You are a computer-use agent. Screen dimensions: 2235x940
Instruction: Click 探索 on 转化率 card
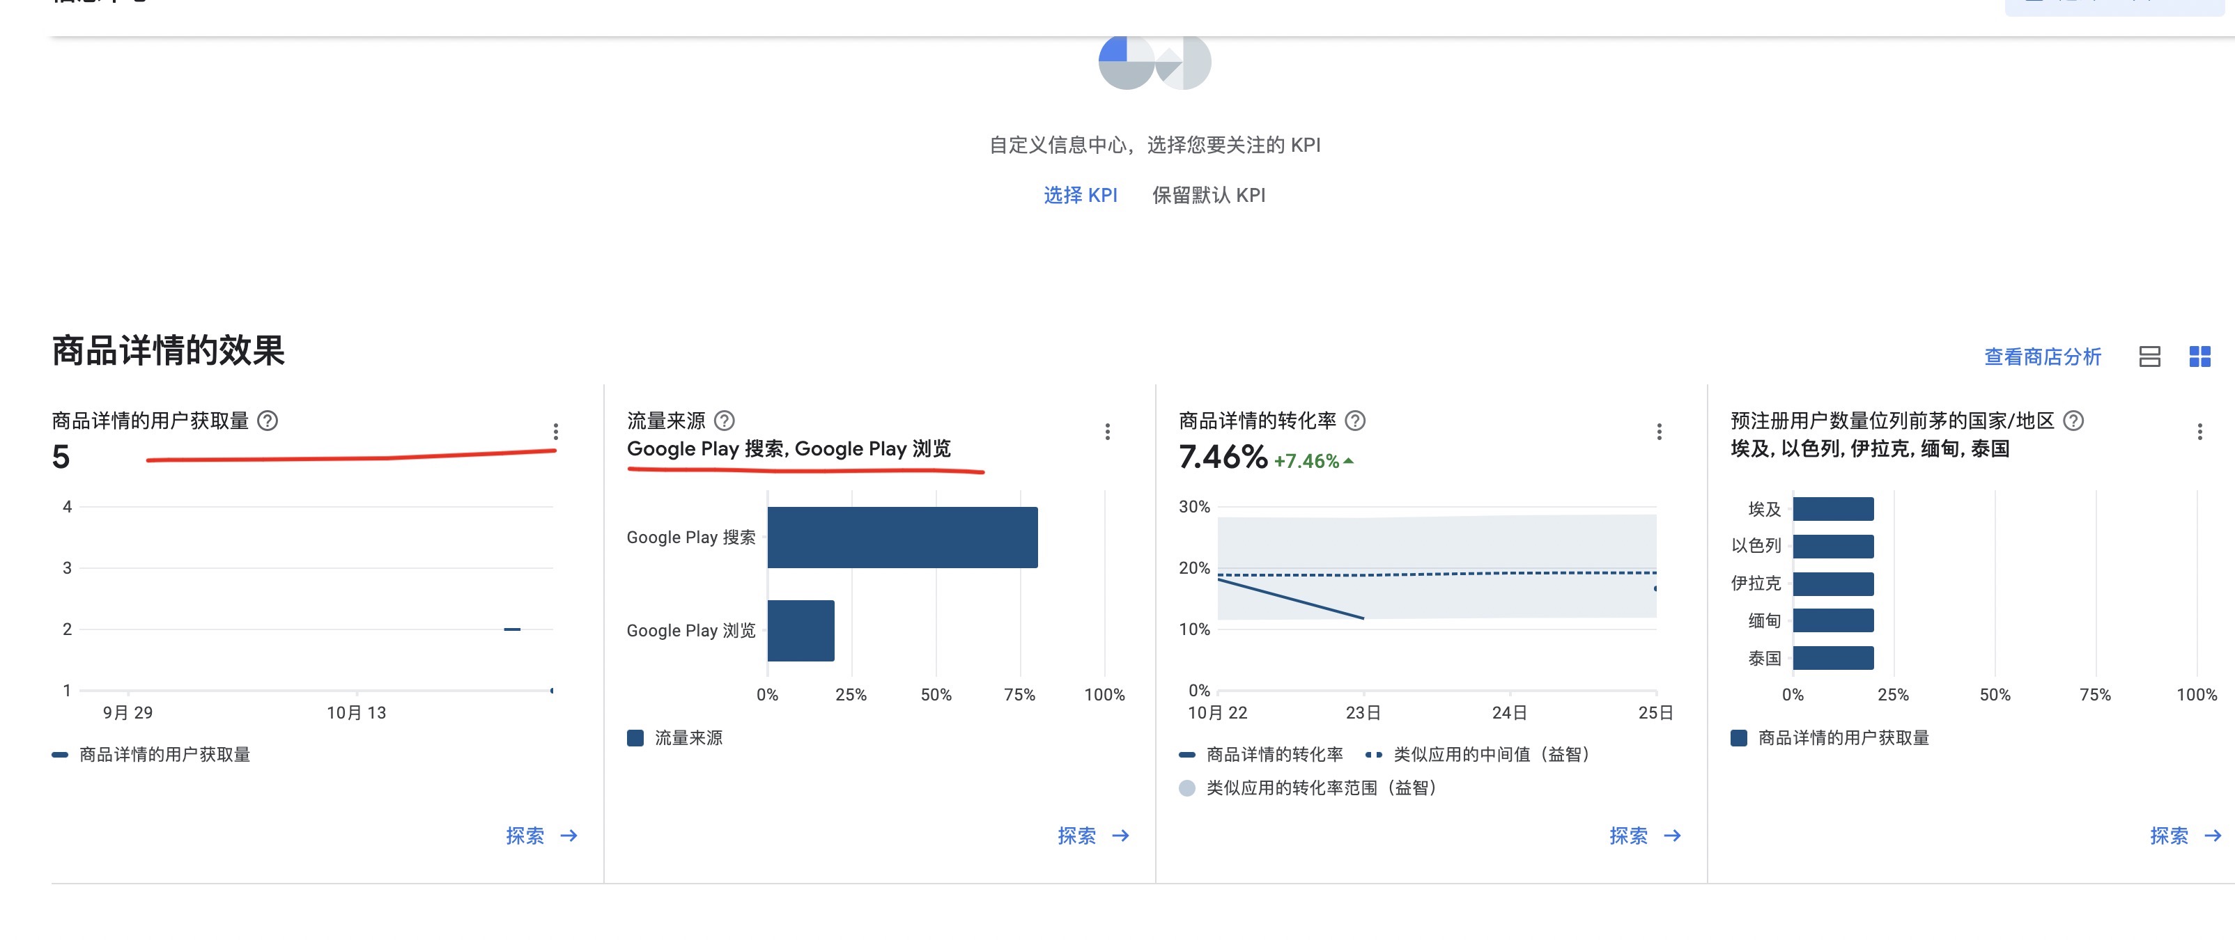click(x=1627, y=836)
